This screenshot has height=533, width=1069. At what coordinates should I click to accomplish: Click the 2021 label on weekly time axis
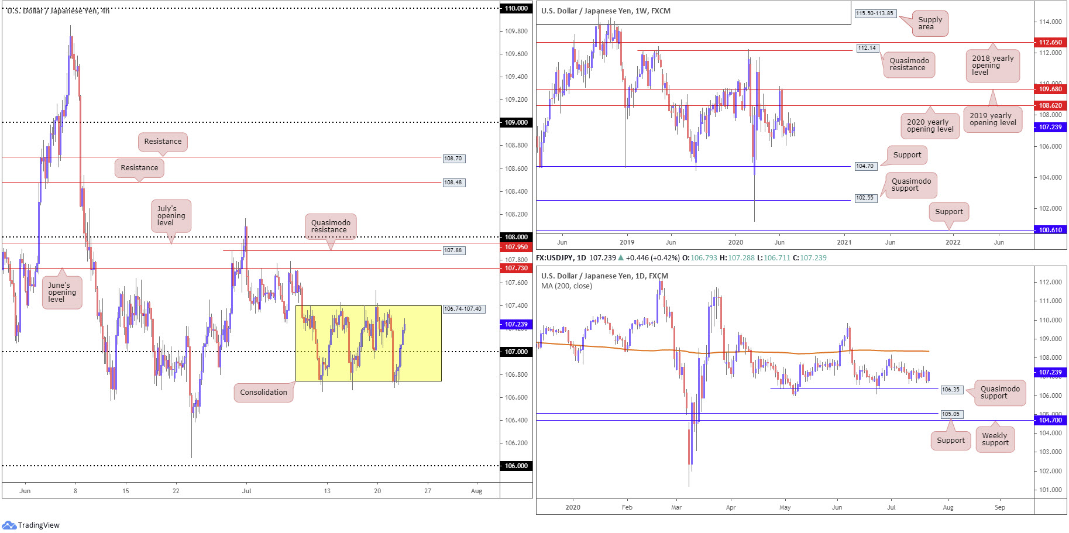click(844, 242)
